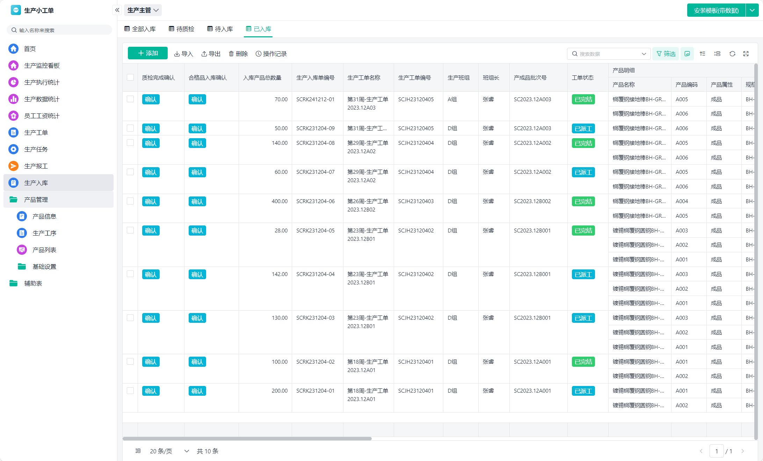
Task: Open 生产报工 in sidebar
Action: 36,166
